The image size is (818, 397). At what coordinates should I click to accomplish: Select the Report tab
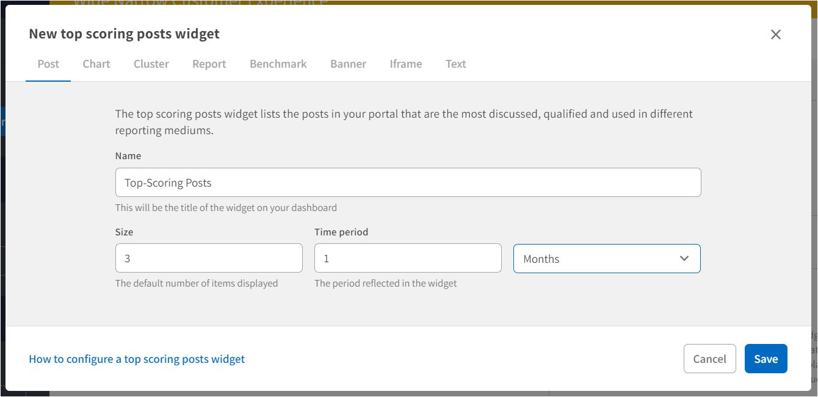click(x=209, y=64)
